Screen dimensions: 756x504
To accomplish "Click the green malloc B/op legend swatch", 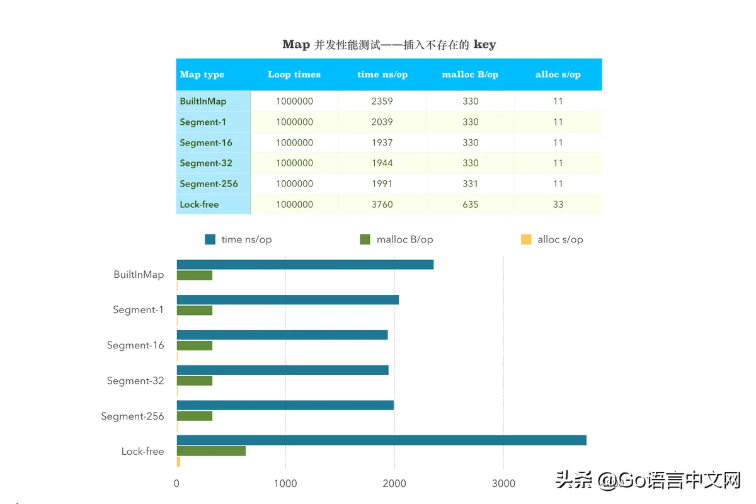I will [365, 239].
